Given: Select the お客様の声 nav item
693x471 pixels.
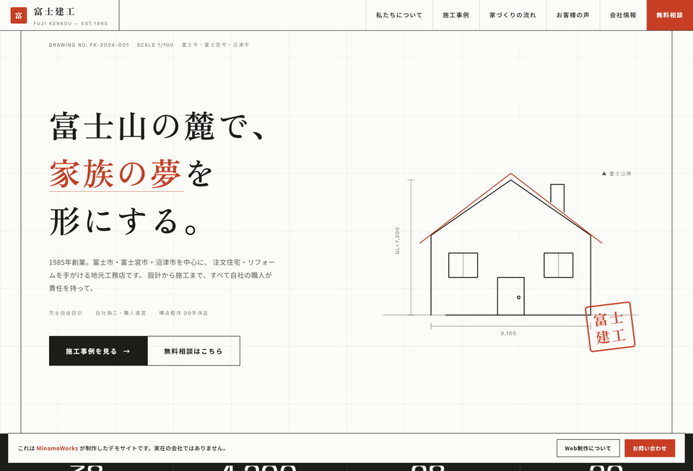Looking at the screenshot, I should 572,15.
